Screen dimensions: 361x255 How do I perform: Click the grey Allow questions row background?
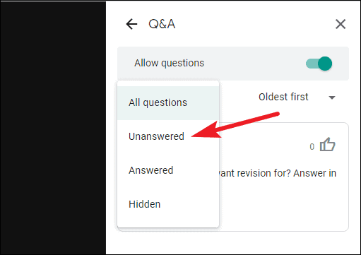tap(254, 64)
